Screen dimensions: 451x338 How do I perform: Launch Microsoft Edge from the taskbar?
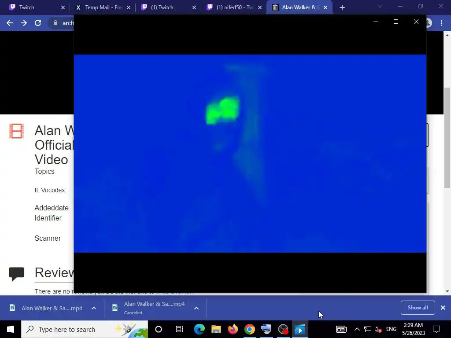pyautogui.click(x=200, y=329)
